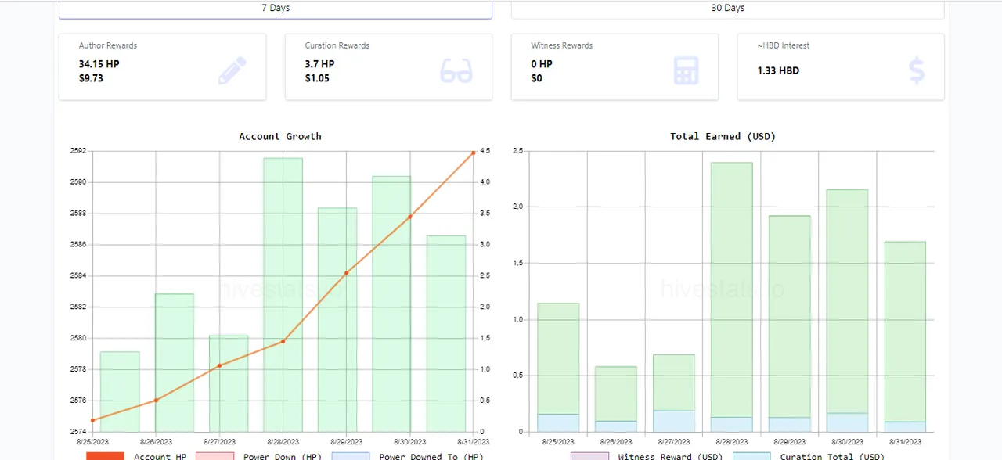Viewport: 1002px width, 460px height.
Task: Select the 7 Days tab
Action: [276, 9]
